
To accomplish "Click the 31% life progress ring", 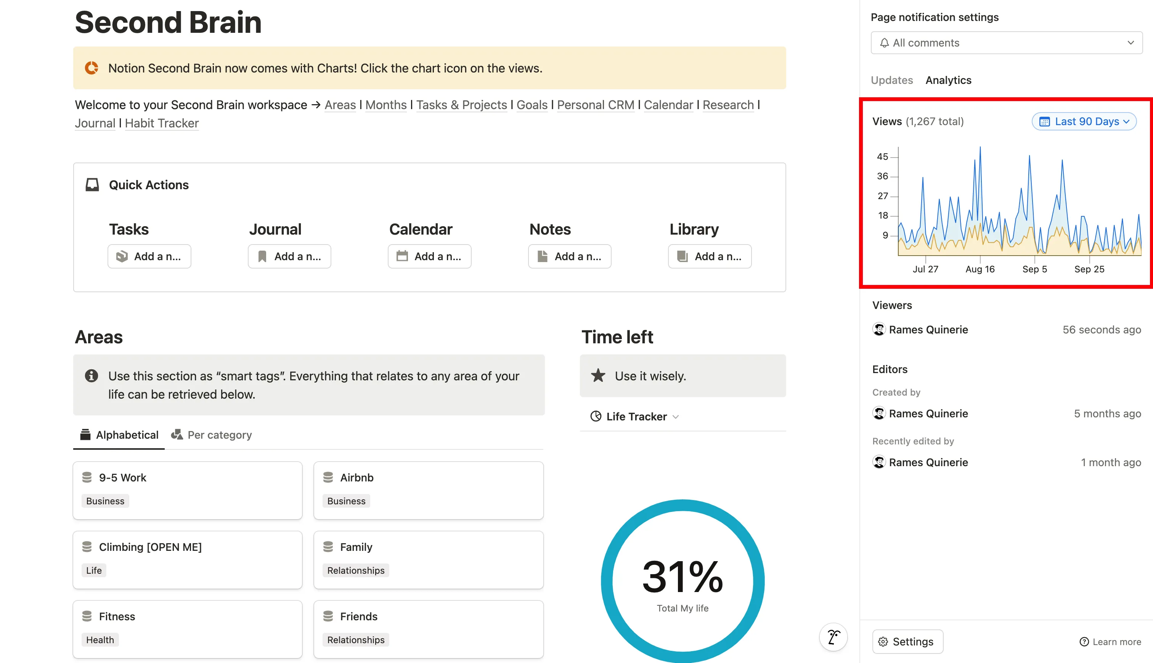I will (x=682, y=581).
